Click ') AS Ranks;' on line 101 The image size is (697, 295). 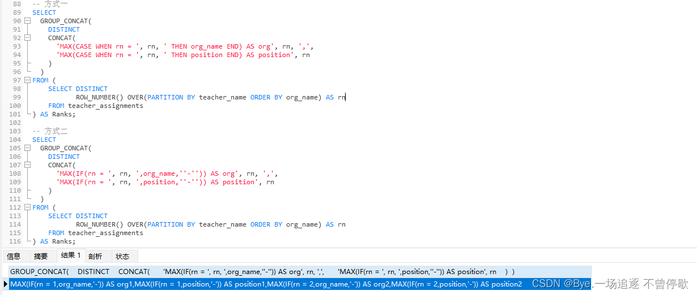(54, 114)
